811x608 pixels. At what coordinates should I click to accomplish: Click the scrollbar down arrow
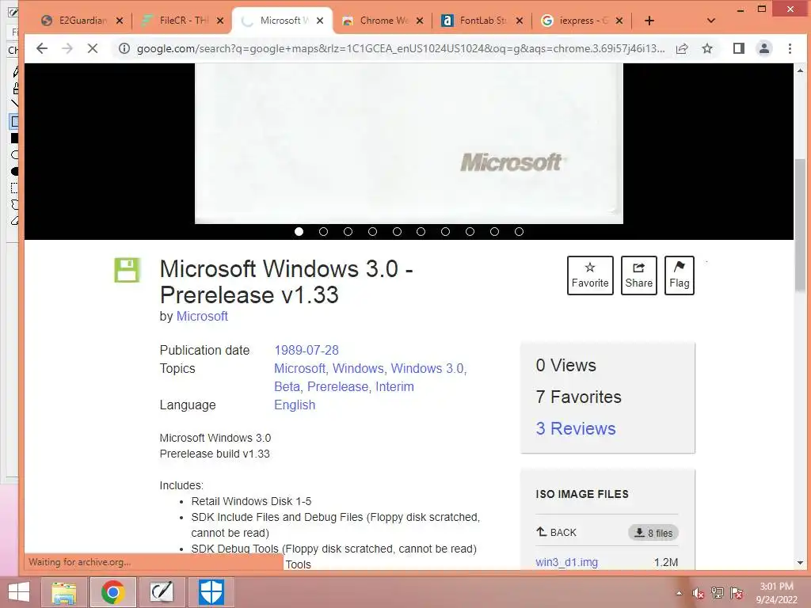click(800, 563)
